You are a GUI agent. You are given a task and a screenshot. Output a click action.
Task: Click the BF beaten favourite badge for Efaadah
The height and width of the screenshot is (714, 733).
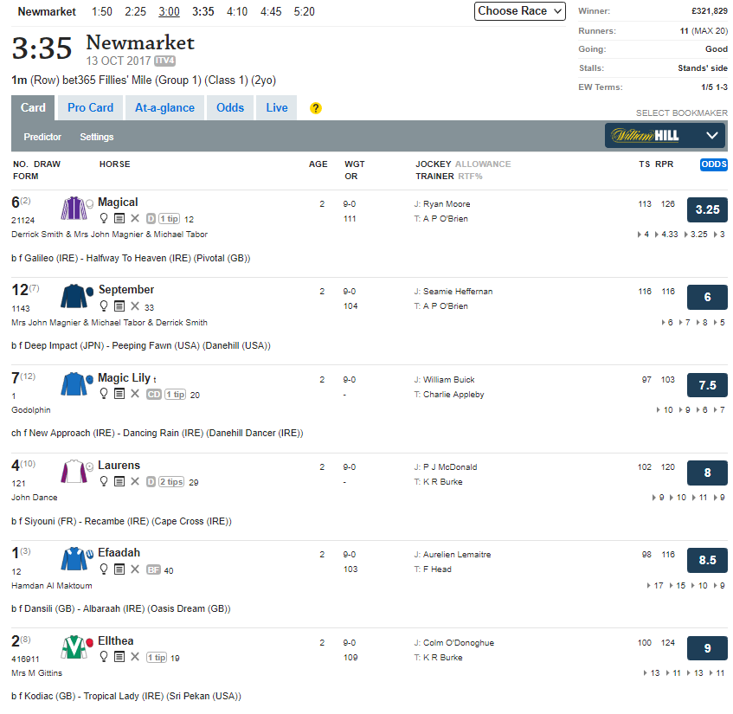154,570
